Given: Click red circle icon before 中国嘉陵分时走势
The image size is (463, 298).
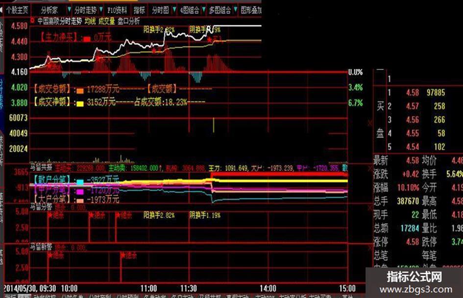Looking at the screenshot, I should [32, 21].
